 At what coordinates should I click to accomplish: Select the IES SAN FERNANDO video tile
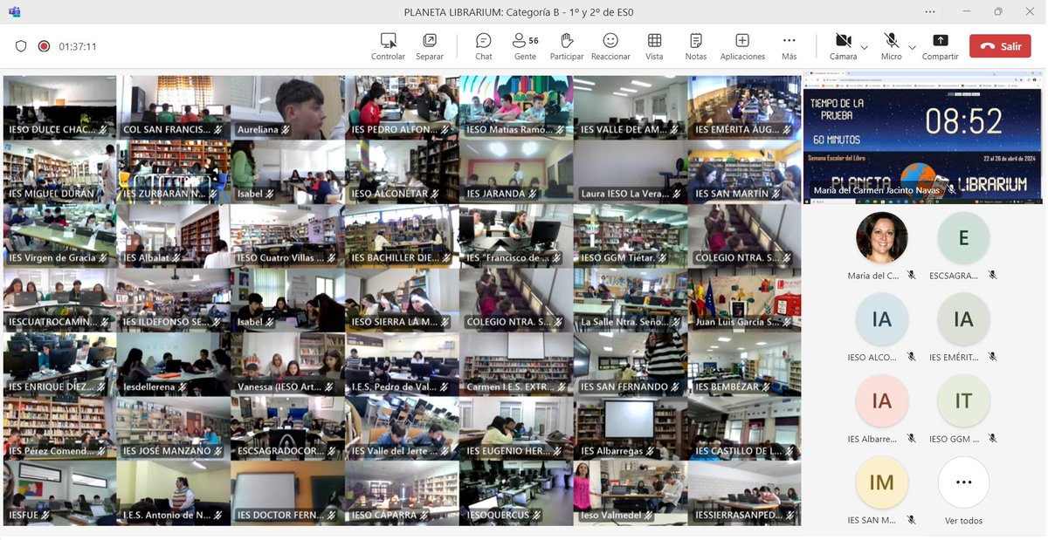pyautogui.click(x=630, y=365)
